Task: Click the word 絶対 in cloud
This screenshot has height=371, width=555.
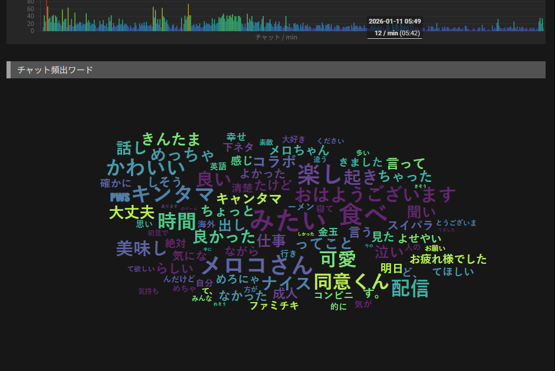Action: 175,243
